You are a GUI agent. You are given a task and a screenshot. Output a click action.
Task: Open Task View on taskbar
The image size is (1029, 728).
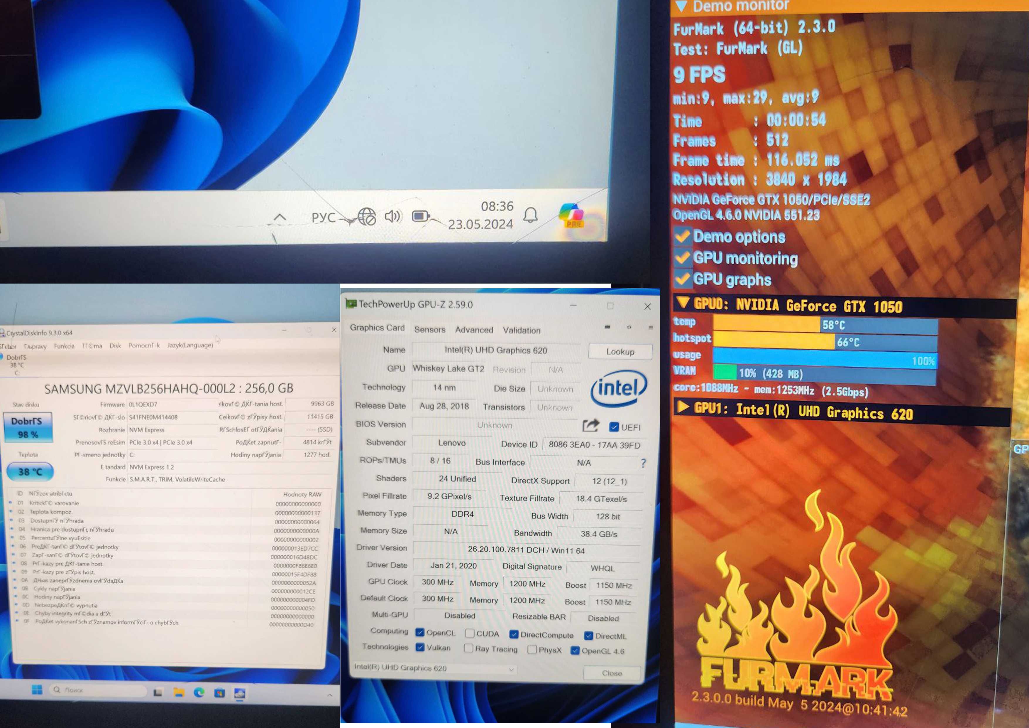(x=158, y=692)
